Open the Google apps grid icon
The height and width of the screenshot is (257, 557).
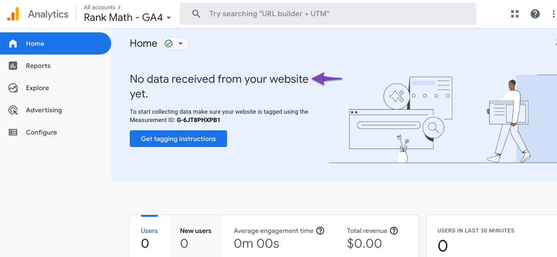(515, 14)
